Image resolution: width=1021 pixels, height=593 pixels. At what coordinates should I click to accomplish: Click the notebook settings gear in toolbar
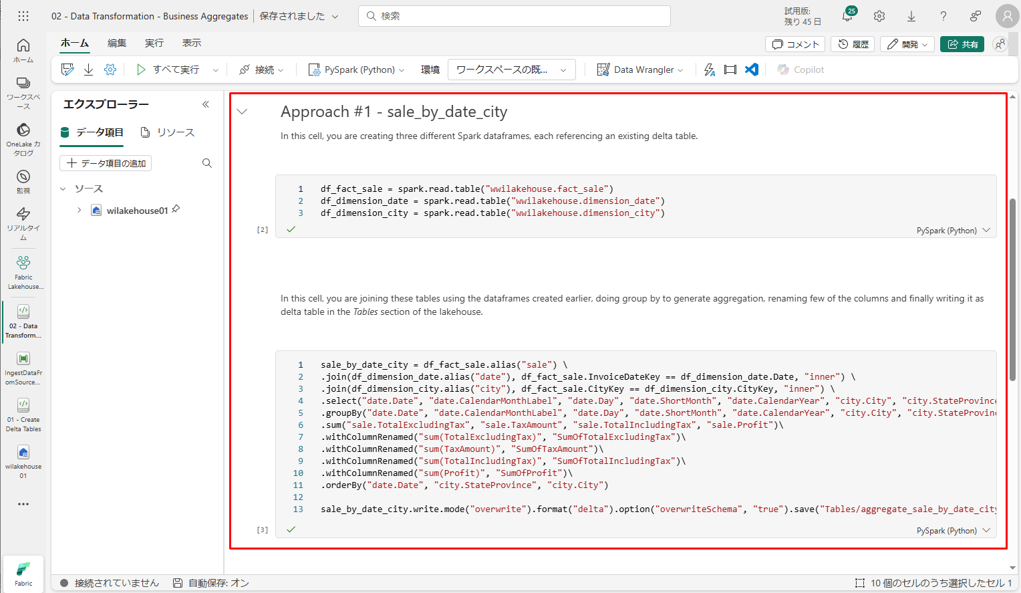click(x=110, y=70)
